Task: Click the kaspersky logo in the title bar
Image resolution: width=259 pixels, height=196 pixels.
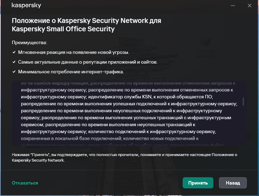Action: click(26, 6)
